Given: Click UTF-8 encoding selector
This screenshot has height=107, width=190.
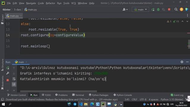Looking at the screenshot, I should [143, 100].
